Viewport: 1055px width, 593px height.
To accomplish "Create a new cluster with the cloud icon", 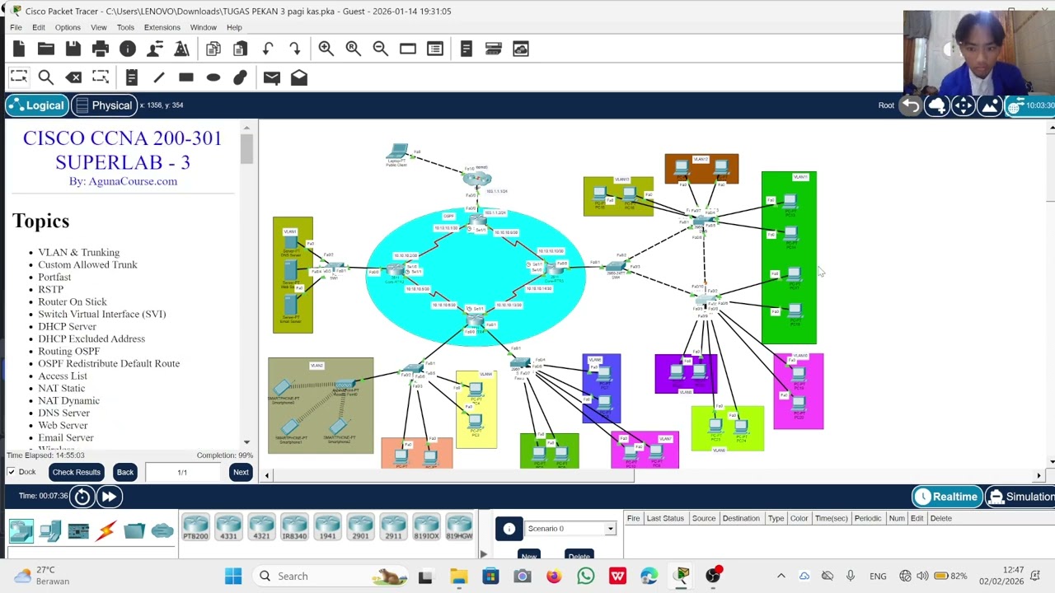I will tap(937, 105).
